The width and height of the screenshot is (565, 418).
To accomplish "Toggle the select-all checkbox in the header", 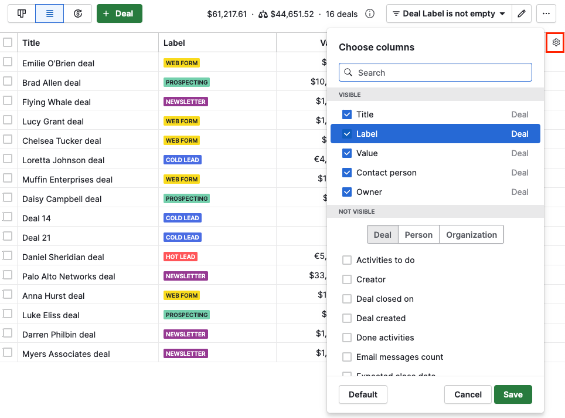I will point(9,42).
